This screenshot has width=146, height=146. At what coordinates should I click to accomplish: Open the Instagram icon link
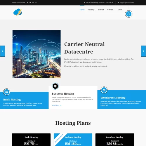36,3
